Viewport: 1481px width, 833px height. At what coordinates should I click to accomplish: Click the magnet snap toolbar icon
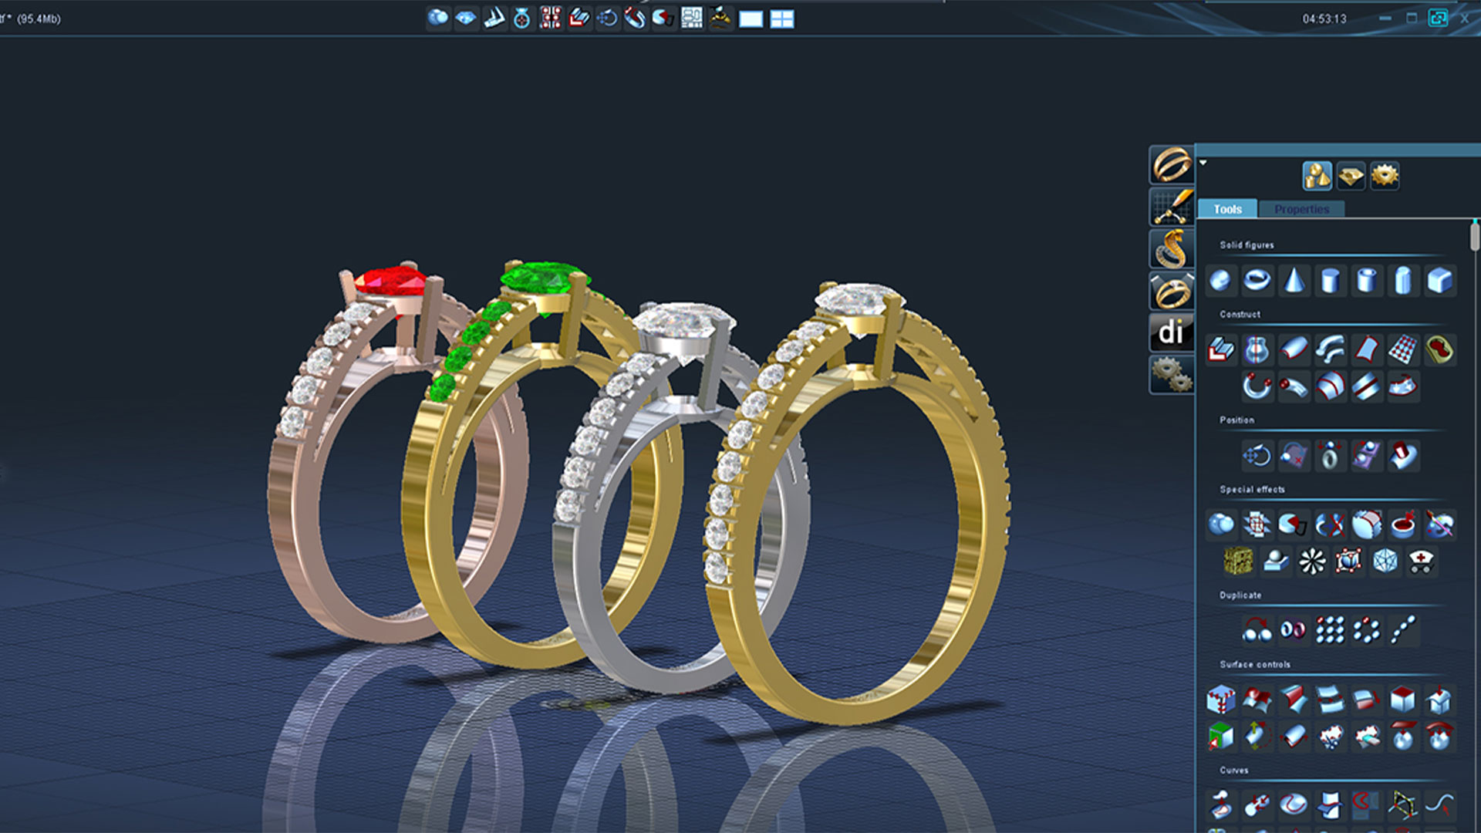click(x=635, y=19)
